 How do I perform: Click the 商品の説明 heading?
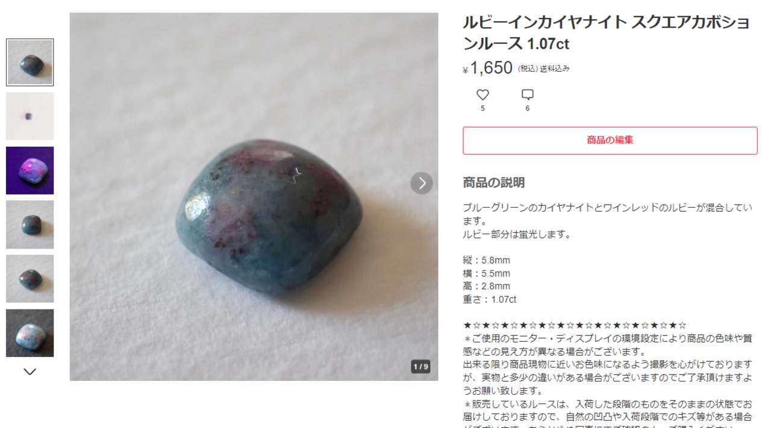coord(493,182)
